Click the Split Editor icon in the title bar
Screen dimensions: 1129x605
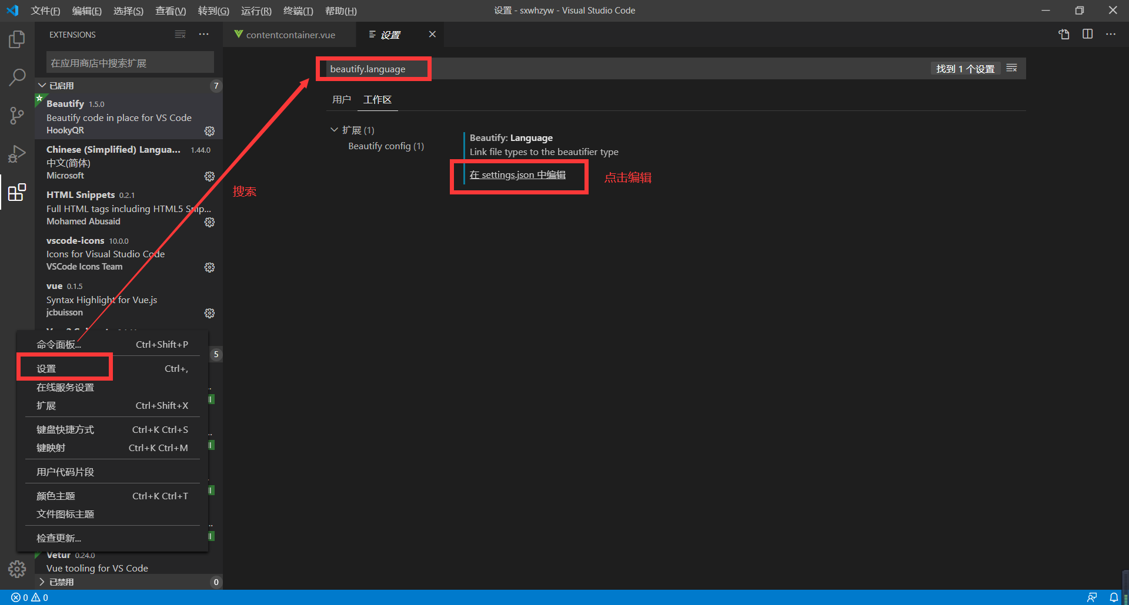[x=1087, y=34]
